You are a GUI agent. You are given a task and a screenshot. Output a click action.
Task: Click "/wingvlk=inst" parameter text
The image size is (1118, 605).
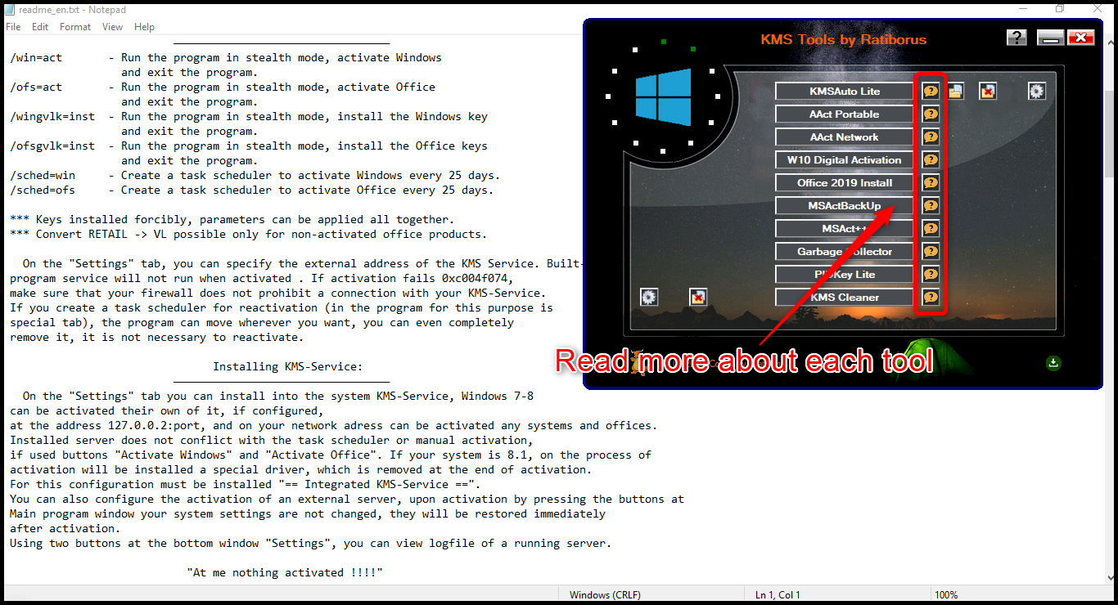[x=52, y=117]
